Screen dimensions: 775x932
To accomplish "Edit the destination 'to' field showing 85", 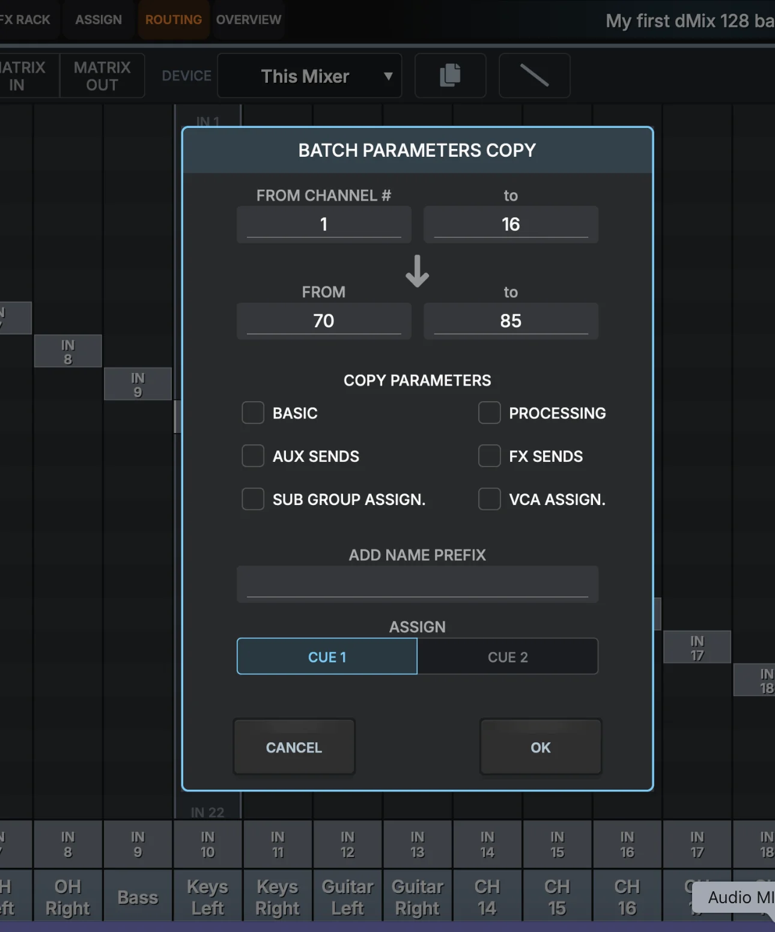I will (511, 321).
